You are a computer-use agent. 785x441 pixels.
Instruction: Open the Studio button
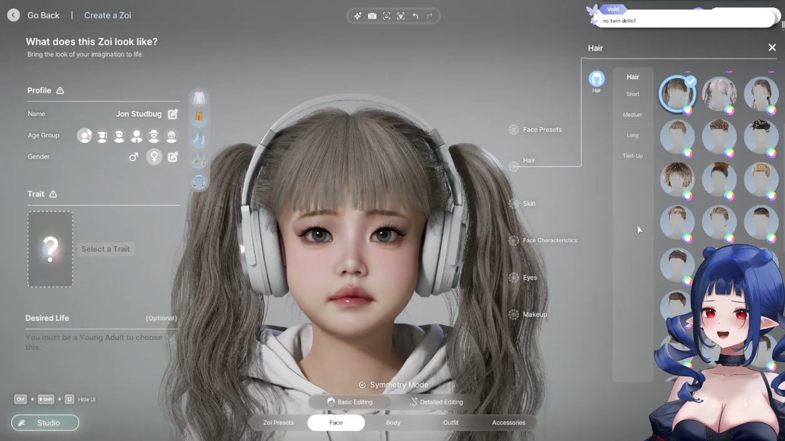click(45, 423)
